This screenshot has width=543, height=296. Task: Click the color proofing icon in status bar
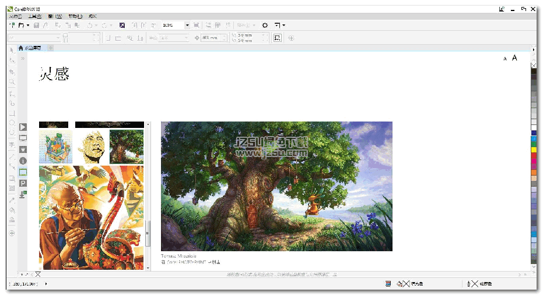tap(388, 284)
